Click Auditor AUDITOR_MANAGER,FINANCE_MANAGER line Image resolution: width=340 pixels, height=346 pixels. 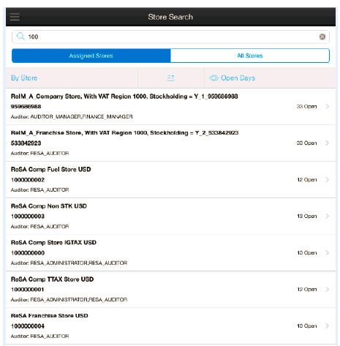(72, 117)
